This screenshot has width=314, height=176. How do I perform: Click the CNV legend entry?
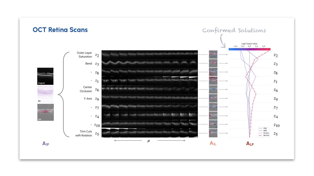(x=263, y=128)
